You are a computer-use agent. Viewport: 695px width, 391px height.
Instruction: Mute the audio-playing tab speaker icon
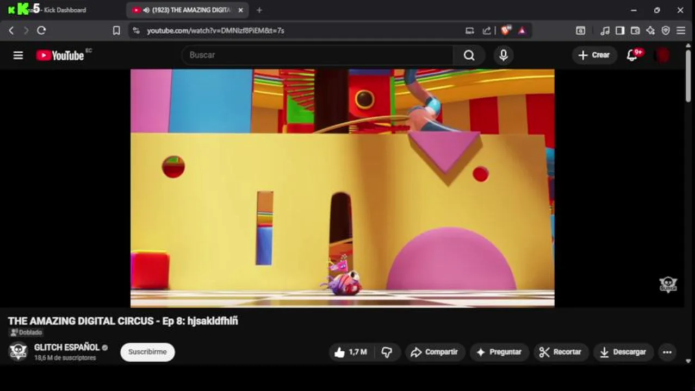click(x=146, y=10)
